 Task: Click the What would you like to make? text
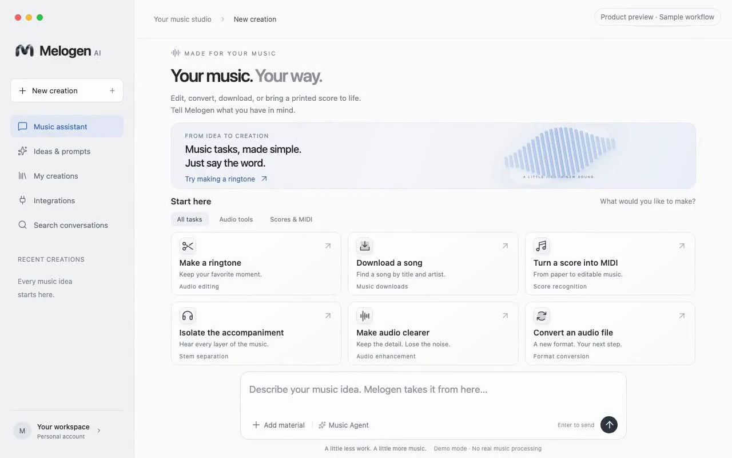point(648,202)
